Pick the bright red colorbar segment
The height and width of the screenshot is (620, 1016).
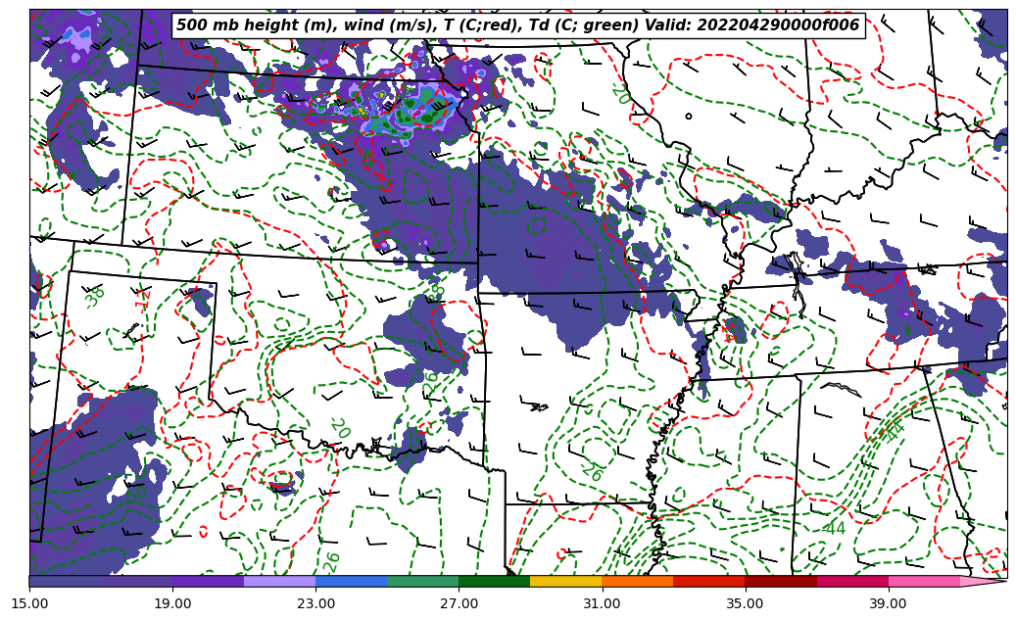pyautogui.click(x=708, y=581)
